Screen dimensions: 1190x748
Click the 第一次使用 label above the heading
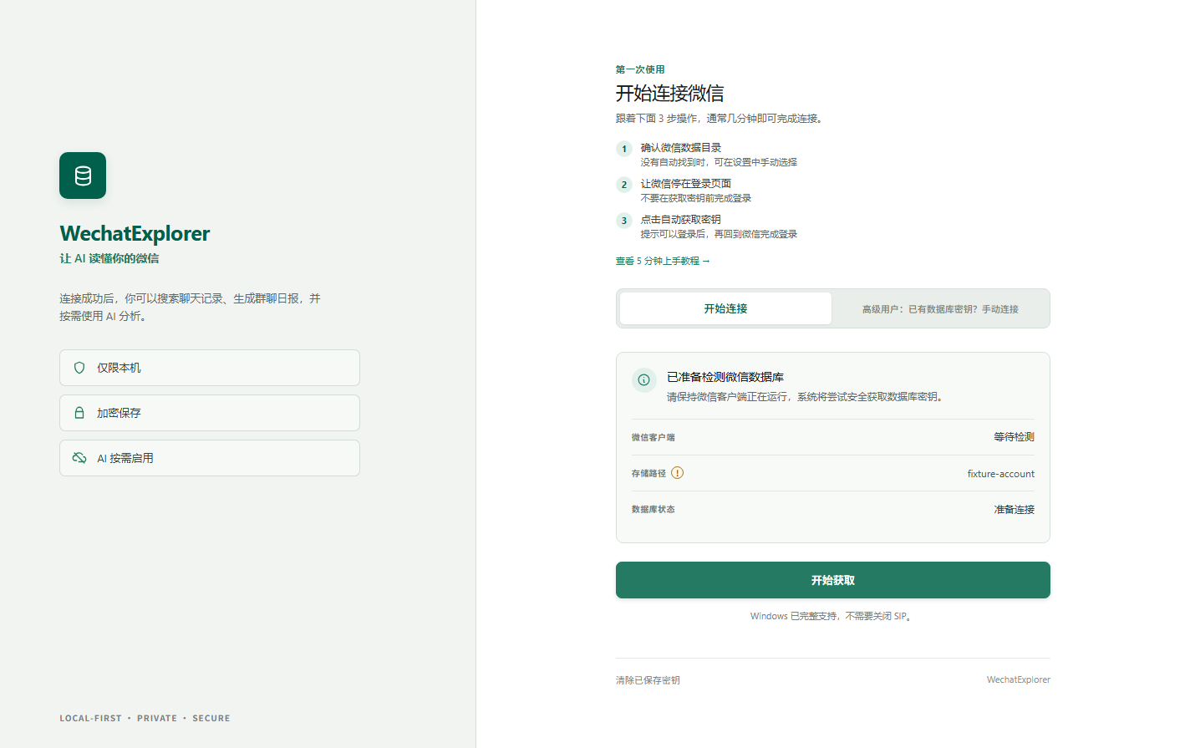point(640,70)
